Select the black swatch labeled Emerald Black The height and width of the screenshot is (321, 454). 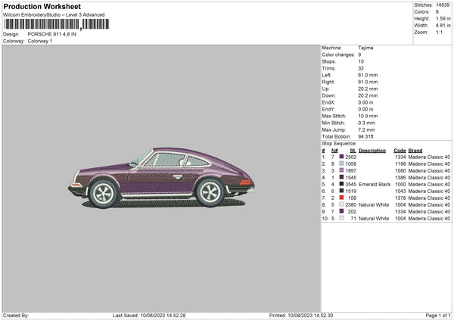pos(341,183)
